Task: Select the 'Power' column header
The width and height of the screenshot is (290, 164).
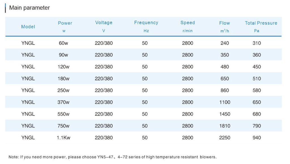Action: click(65, 23)
